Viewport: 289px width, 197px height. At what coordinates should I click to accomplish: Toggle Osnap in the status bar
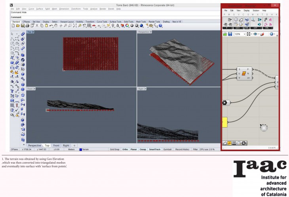tap(142, 149)
